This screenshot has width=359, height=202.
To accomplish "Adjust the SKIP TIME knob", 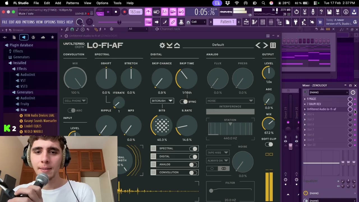I will click(x=187, y=78).
